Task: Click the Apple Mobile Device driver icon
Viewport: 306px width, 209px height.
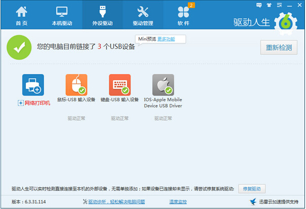Action: pyautogui.click(x=163, y=85)
